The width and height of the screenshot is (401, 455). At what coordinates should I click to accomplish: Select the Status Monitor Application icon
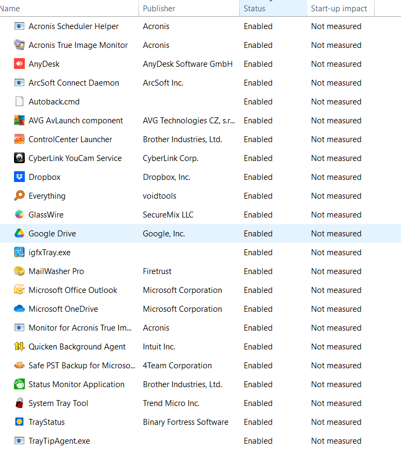click(x=19, y=384)
